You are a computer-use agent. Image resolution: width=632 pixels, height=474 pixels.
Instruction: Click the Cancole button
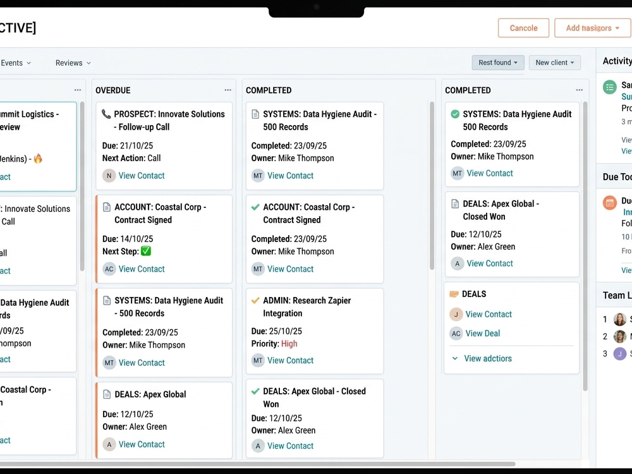click(523, 28)
